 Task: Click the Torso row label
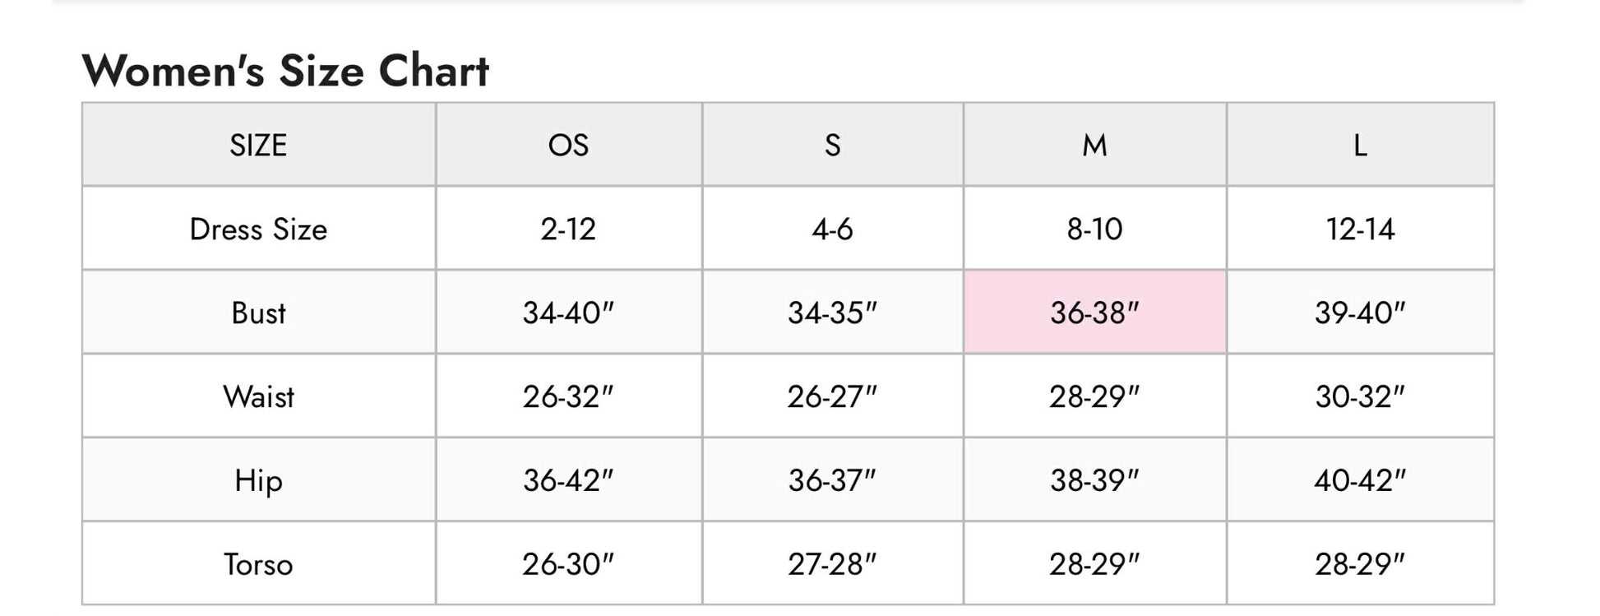[x=258, y=564]
